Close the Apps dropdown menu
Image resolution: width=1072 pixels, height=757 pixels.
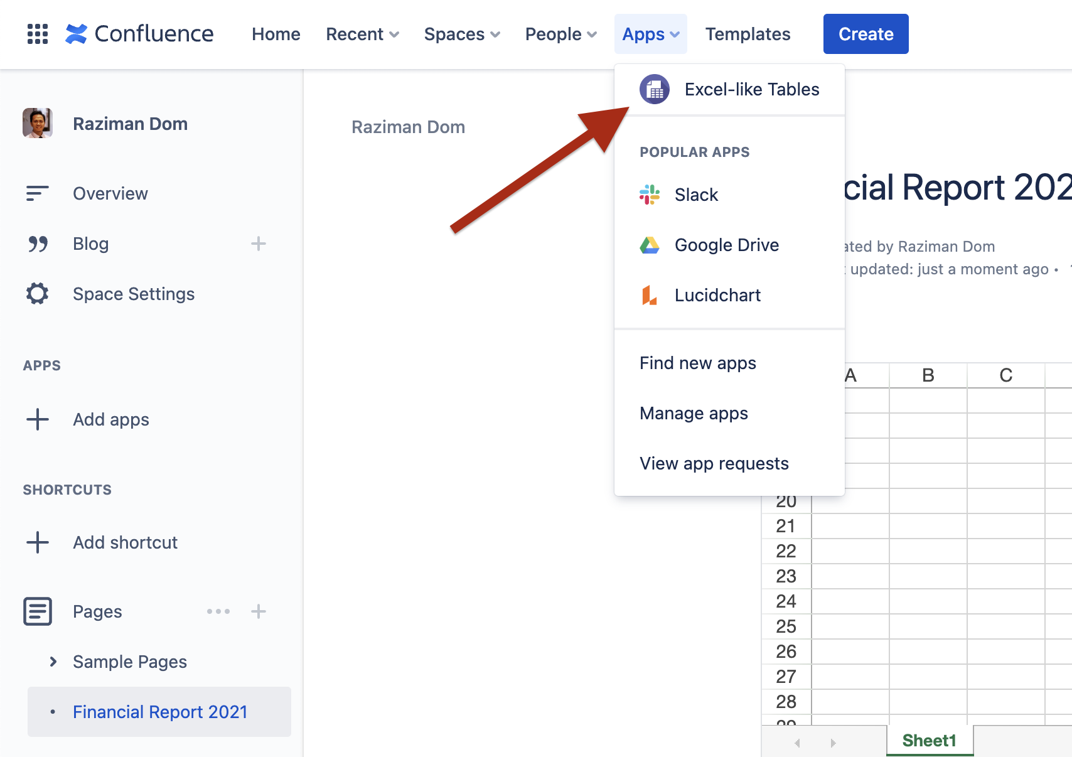tap(650, 34)
